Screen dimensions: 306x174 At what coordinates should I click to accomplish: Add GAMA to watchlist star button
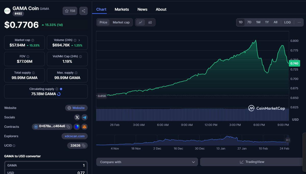tap(70, 11)
